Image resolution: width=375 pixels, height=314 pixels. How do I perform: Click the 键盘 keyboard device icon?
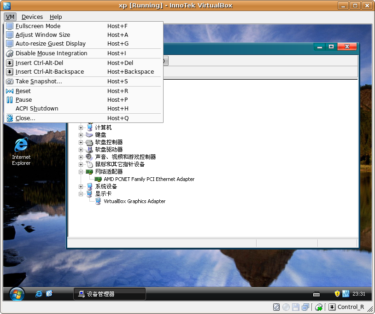click(x=89, y=135)
